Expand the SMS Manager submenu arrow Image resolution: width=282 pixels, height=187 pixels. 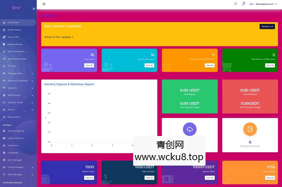tap(32, 175)
